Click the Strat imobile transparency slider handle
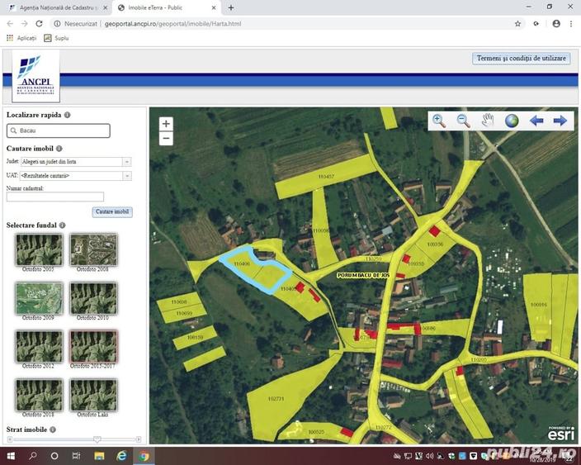Viewport: 581px width, 465px height. (97, 439)
